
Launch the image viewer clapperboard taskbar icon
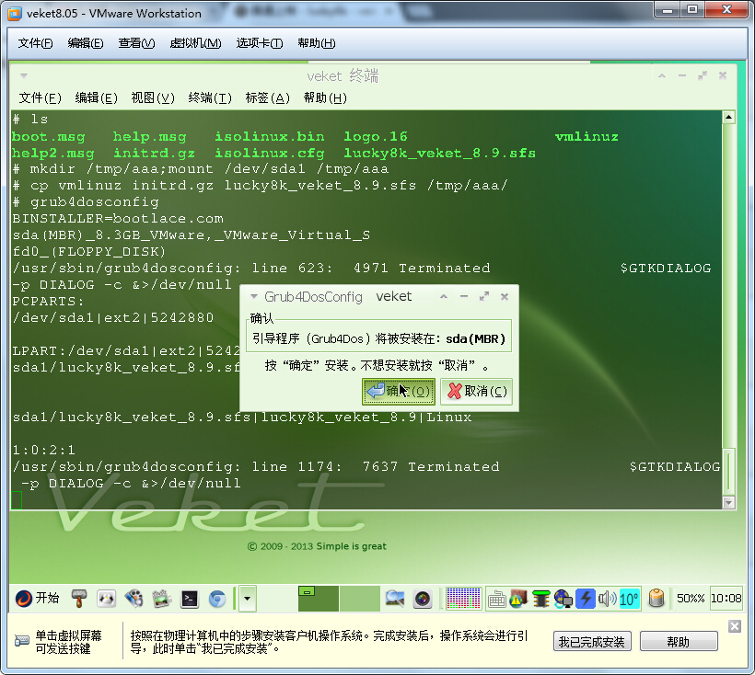(162, 599)
